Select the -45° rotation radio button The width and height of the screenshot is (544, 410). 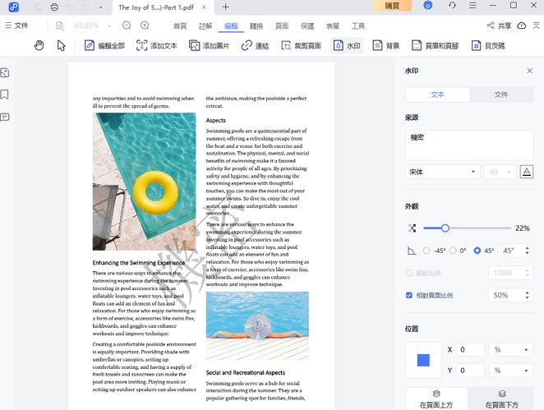tap(426, 251)
